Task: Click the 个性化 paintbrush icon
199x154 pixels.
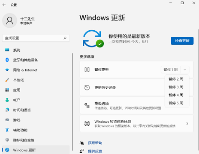Action: (7, 80)
